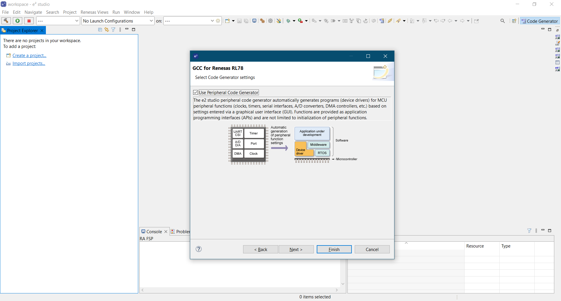The height and width of the screenshot is (301, 561).
Task: Toggle the Code Generator perspective button
Action: pos(540,21)
